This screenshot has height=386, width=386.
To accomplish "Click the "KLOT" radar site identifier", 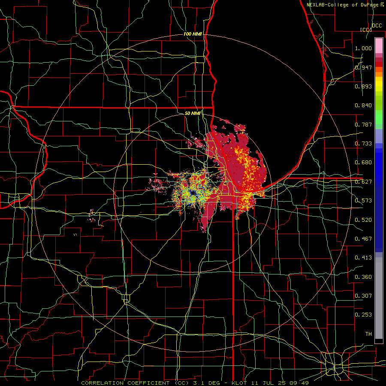I will [x=239, y=383].
